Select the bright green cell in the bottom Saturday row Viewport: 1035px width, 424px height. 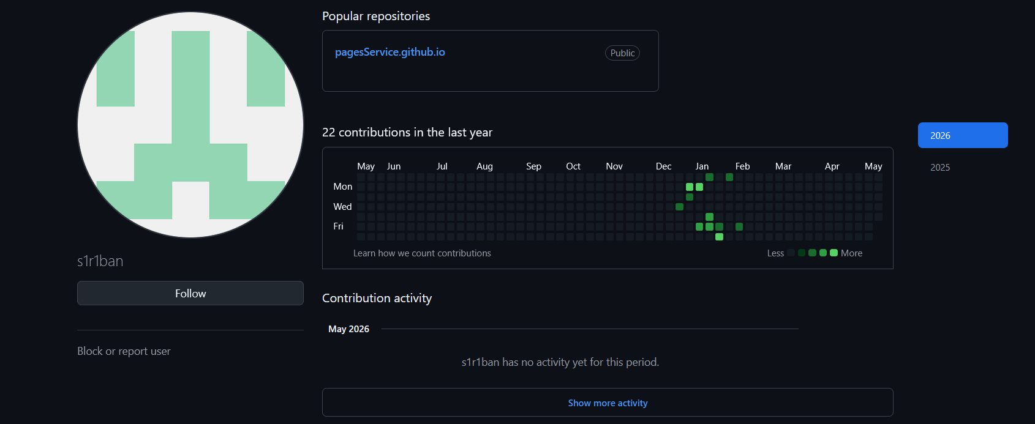(719, 237)
